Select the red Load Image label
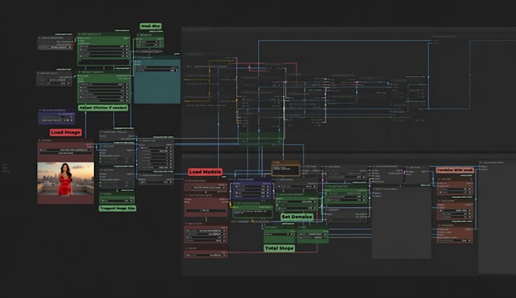The height and width of the screenshot is (298, 516). (65, 132)
